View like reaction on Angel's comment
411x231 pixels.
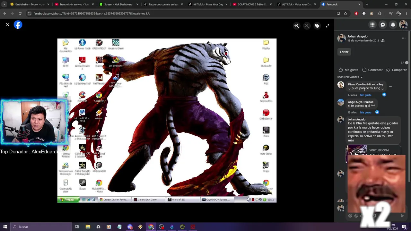click(x=377, y=112)
